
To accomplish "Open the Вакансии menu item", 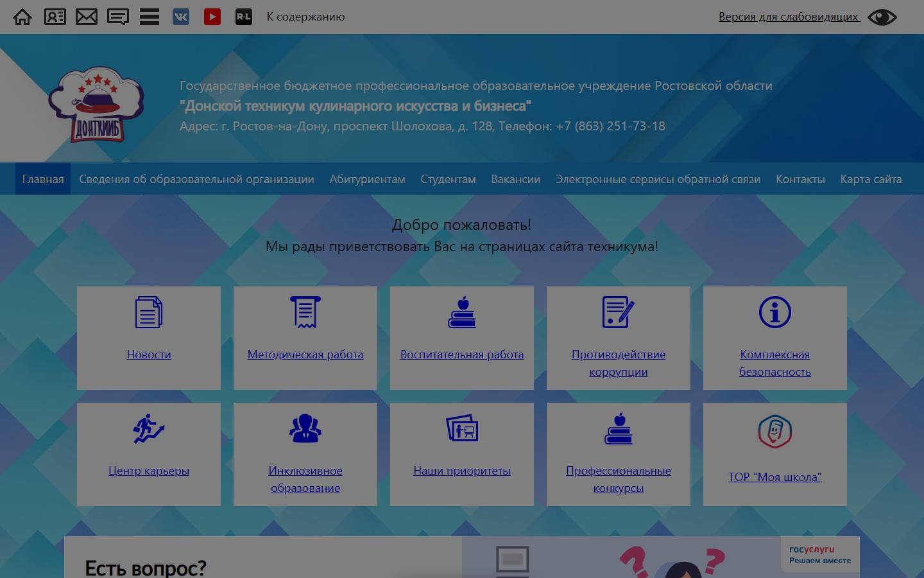I will (516, 179).
